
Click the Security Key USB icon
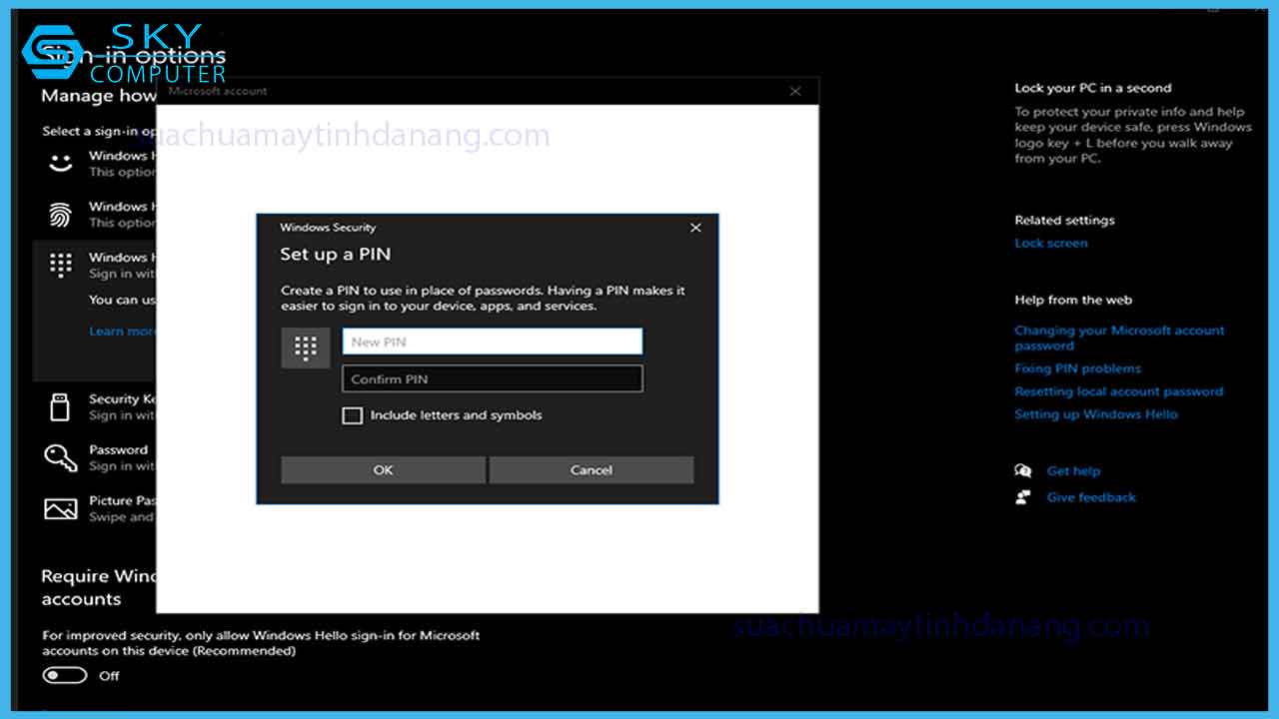60,406
